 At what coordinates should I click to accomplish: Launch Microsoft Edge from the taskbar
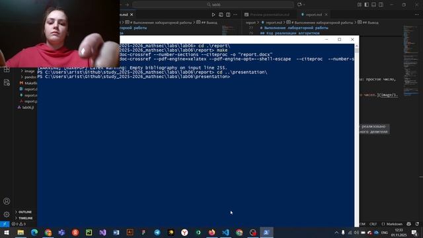34,232
